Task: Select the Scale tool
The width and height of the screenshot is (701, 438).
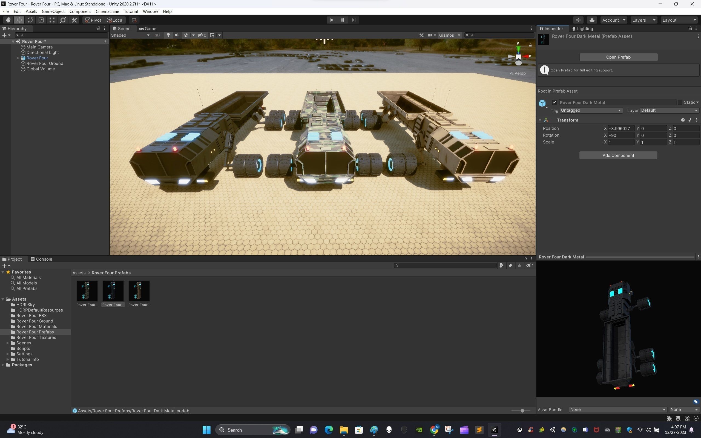Action: [x=41, y=20]
